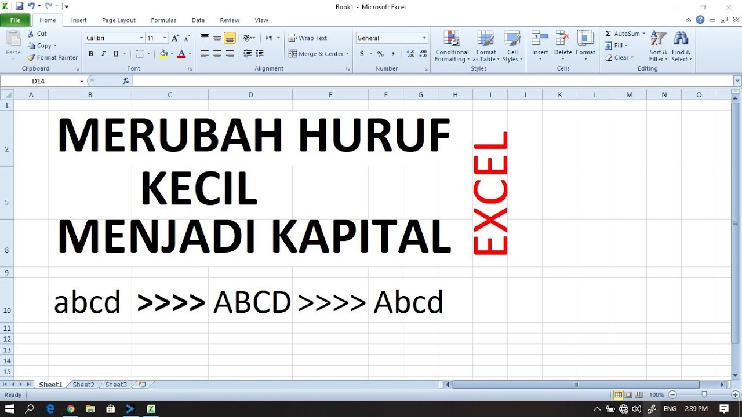Select Bottom Align icon
This screenshot has height=417, width=742.
(230, 38)
